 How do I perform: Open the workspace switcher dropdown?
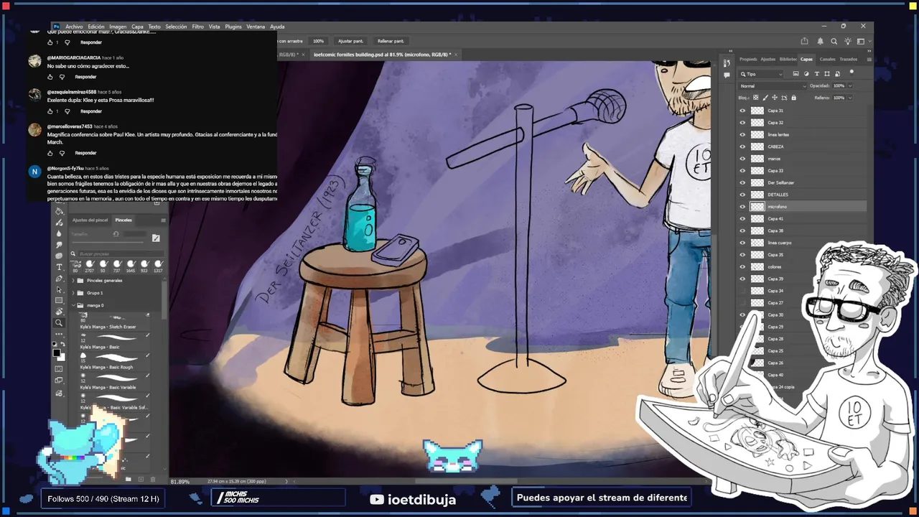[864, 41]
